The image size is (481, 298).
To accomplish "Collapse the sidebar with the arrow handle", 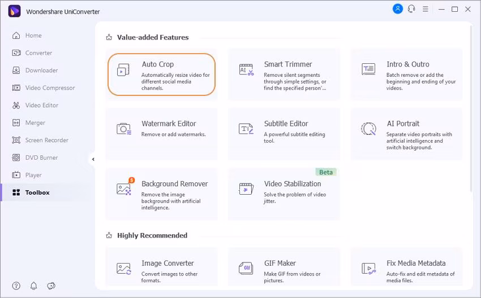I will [x=93, y=159].
